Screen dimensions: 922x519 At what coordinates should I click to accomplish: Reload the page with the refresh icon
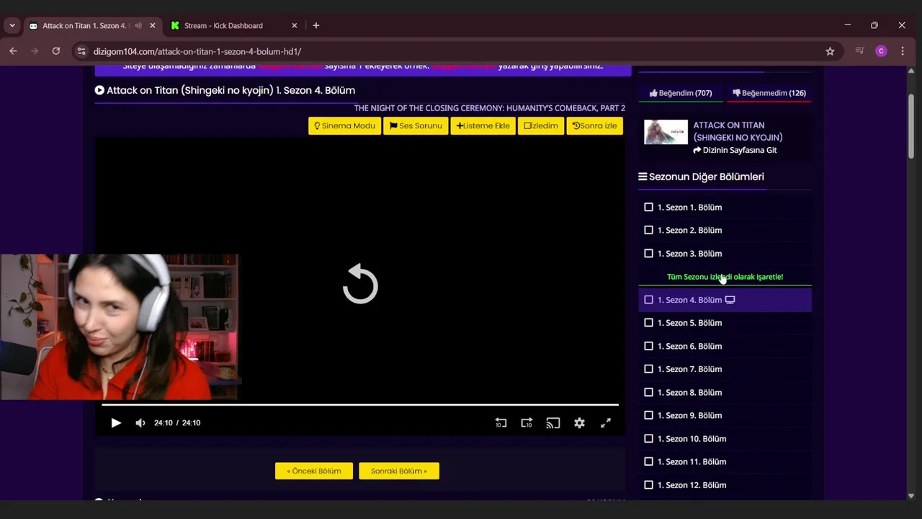point(56,51)
